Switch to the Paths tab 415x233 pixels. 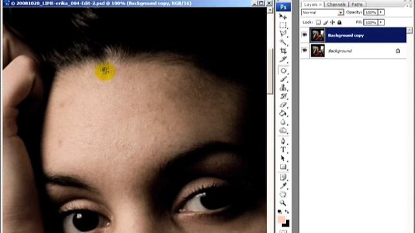[x=357, y=5]
